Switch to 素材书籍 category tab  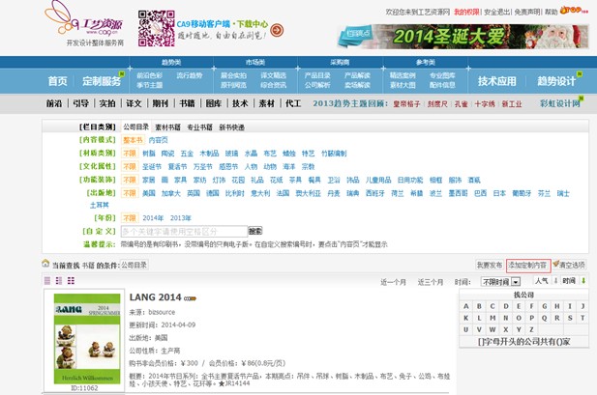click(x=168, y=127)
